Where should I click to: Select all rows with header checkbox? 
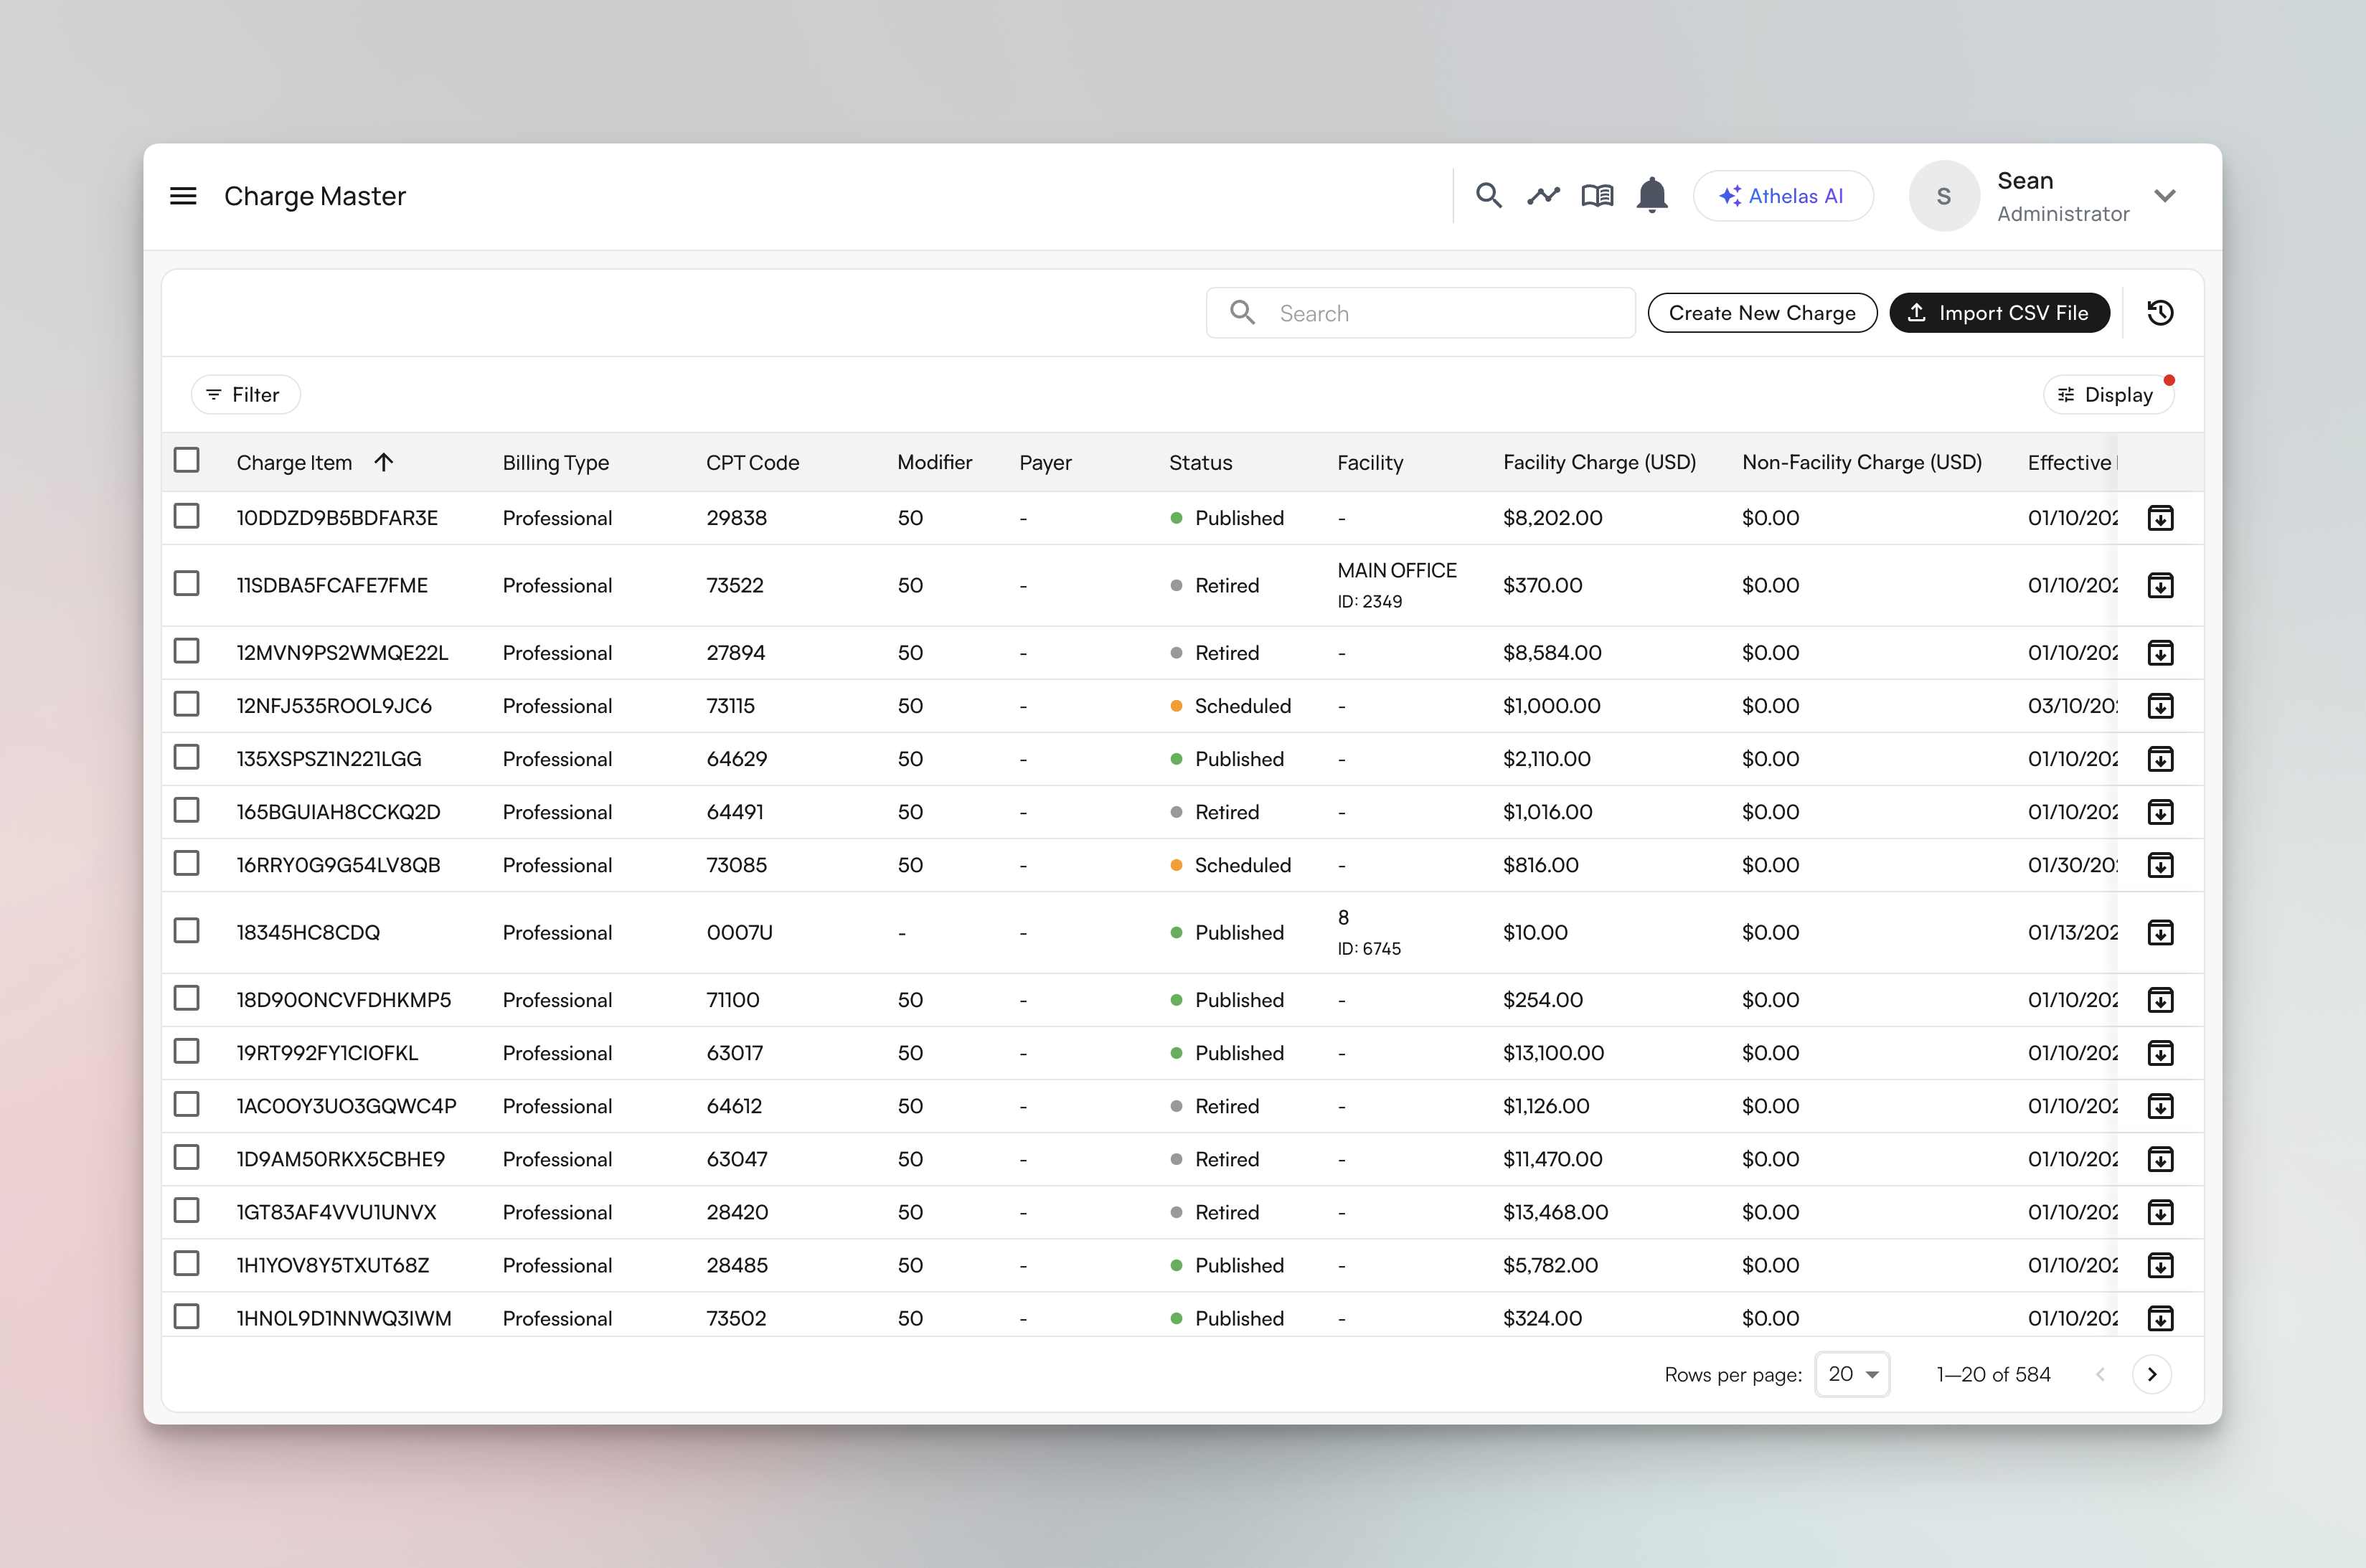coord(187,460)
